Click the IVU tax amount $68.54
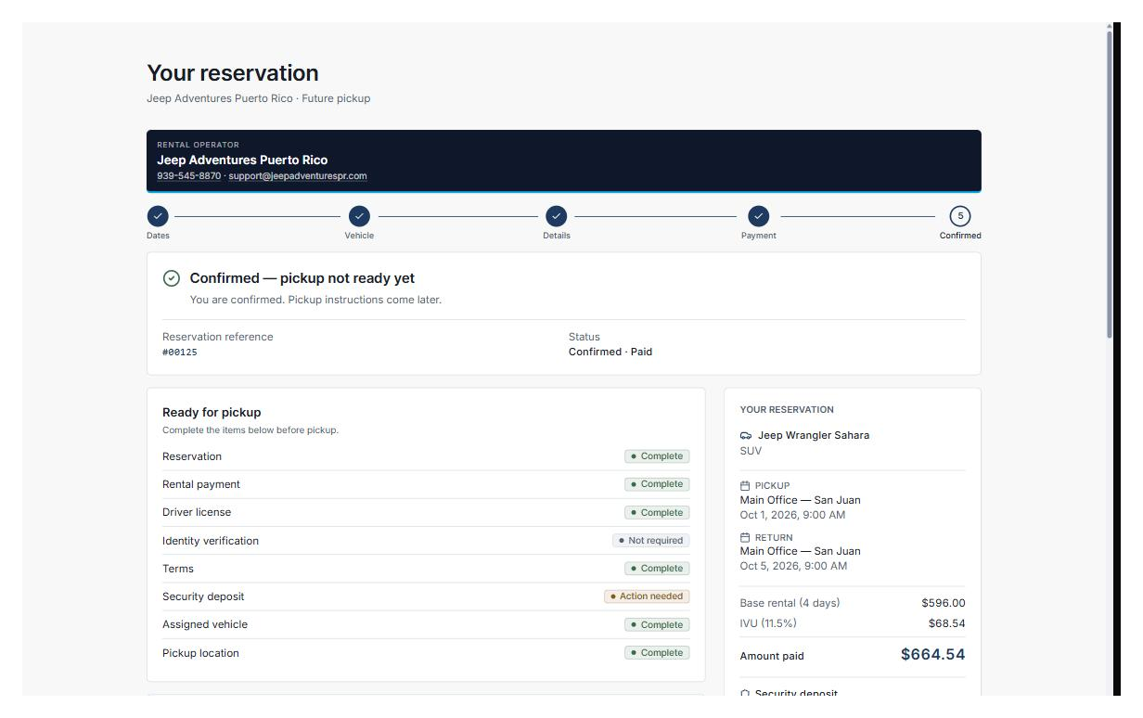Screen dimensions: 1143x718 946,623
